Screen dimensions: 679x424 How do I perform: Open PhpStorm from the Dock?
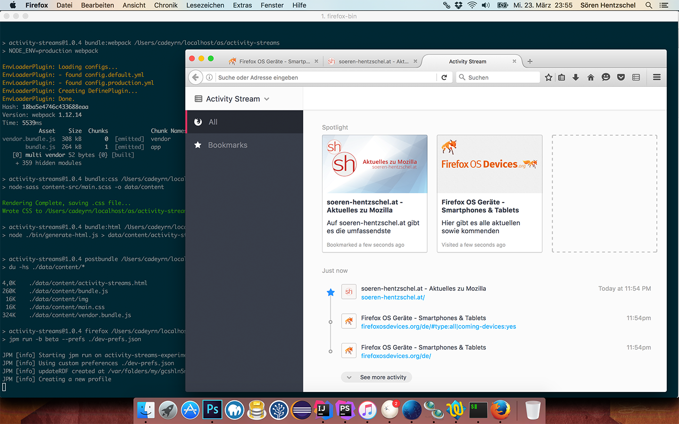(x=345, y=410)
